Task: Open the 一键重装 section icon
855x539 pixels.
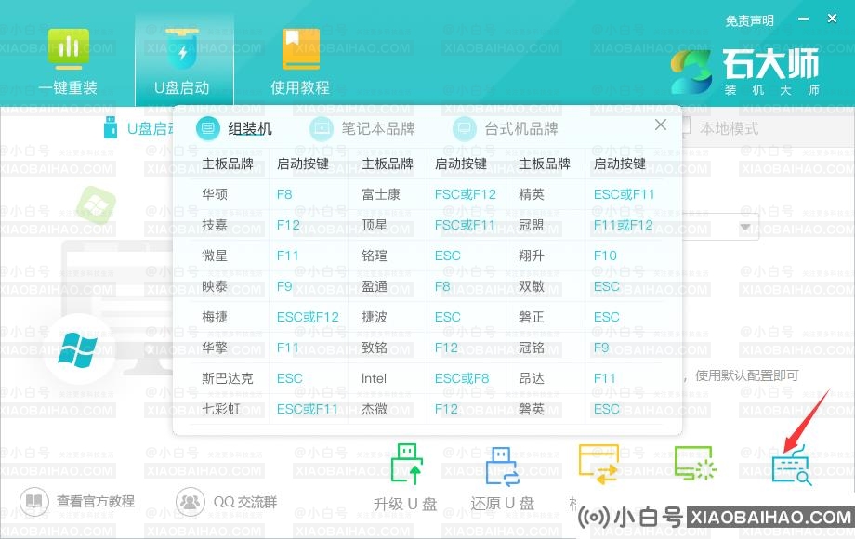Action: coord(68,49)
